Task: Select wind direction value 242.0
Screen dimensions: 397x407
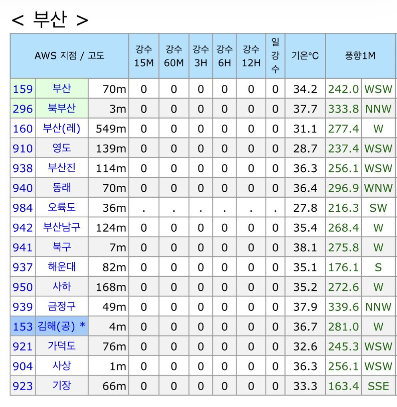Action: [x=343, y=89]
